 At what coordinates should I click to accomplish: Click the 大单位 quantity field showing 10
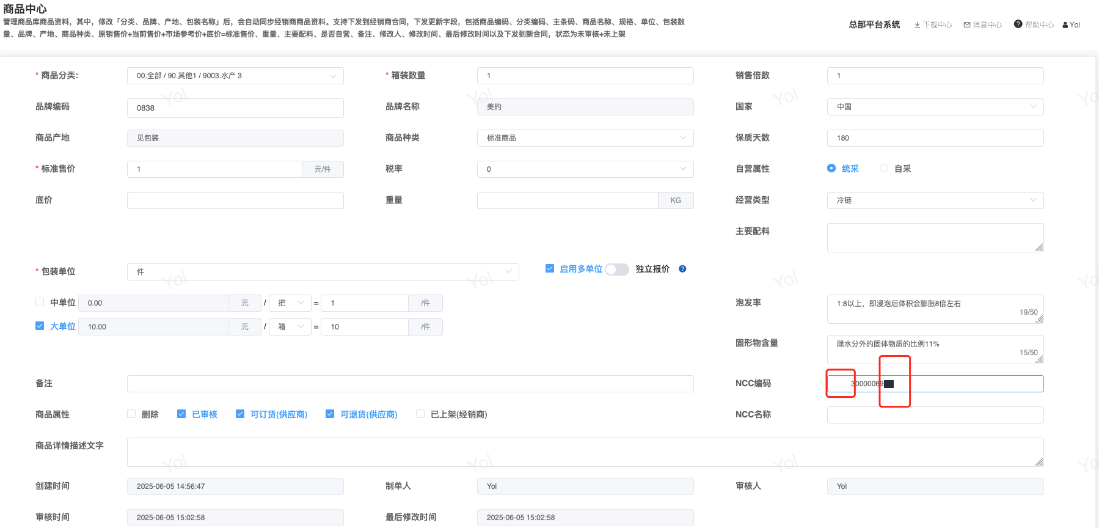(x=365, y=327)
